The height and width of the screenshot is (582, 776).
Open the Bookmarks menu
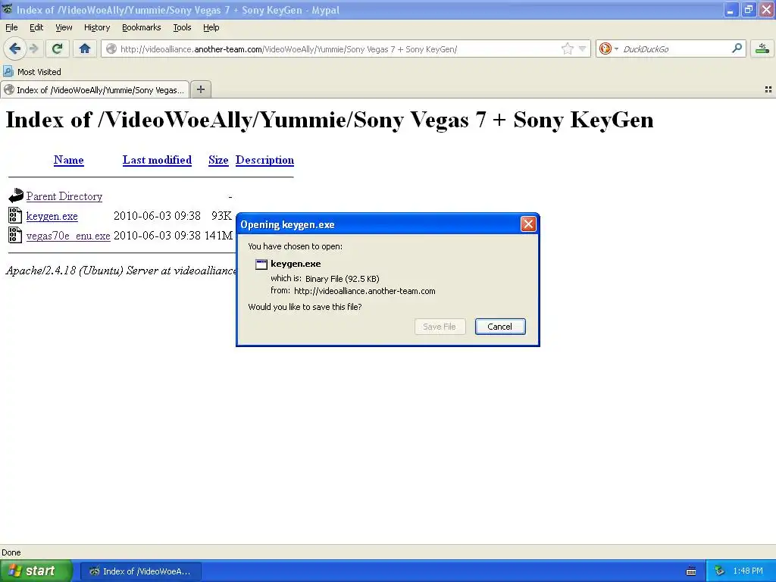(142, 27)
